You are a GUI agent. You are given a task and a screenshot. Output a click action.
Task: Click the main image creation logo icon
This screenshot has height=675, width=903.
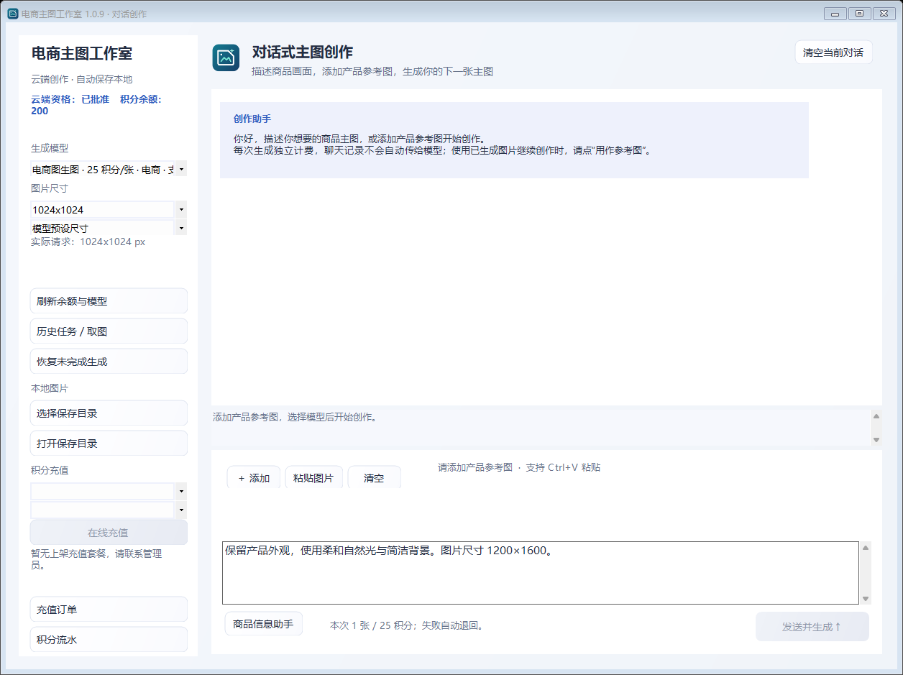point(226,58)
